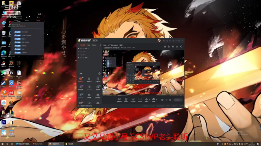Select leftmost tab in floating danmaku window
The image size is (261, 146).
point(16,20)
